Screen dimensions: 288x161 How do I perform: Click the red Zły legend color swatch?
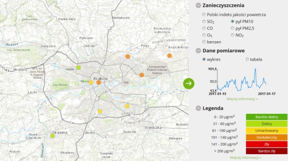[266, 144]
